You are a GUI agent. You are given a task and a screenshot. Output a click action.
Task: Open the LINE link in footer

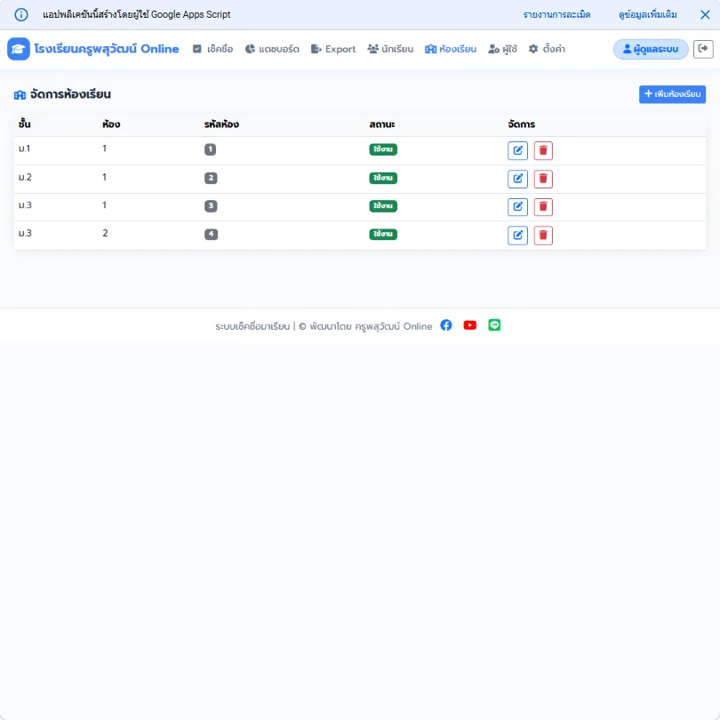point(494,325)
